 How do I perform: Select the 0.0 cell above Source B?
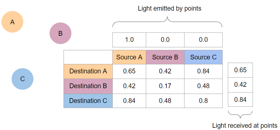coord(165,40)
